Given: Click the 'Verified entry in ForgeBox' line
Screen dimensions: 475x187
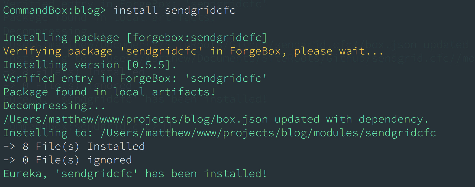Looking at the screenshot, I should pos(135,78).
